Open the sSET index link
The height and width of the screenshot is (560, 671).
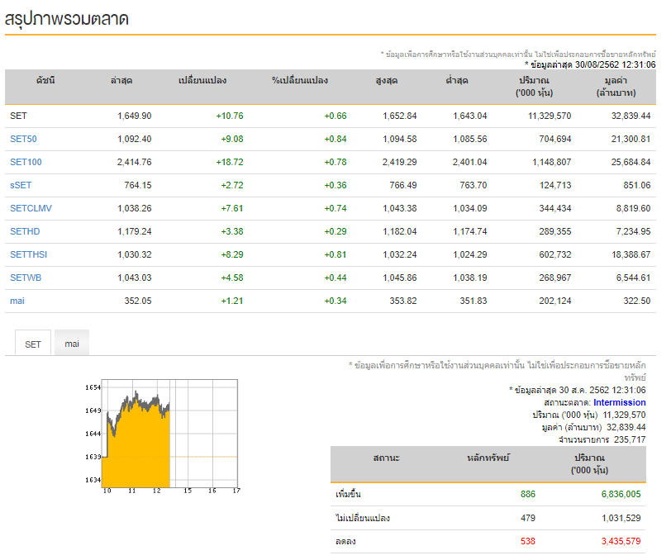pos(21,185)
